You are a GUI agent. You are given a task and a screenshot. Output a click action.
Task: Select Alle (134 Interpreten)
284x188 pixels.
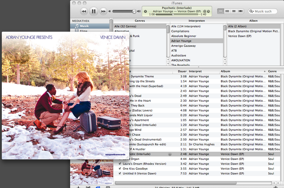pos(197,26)
